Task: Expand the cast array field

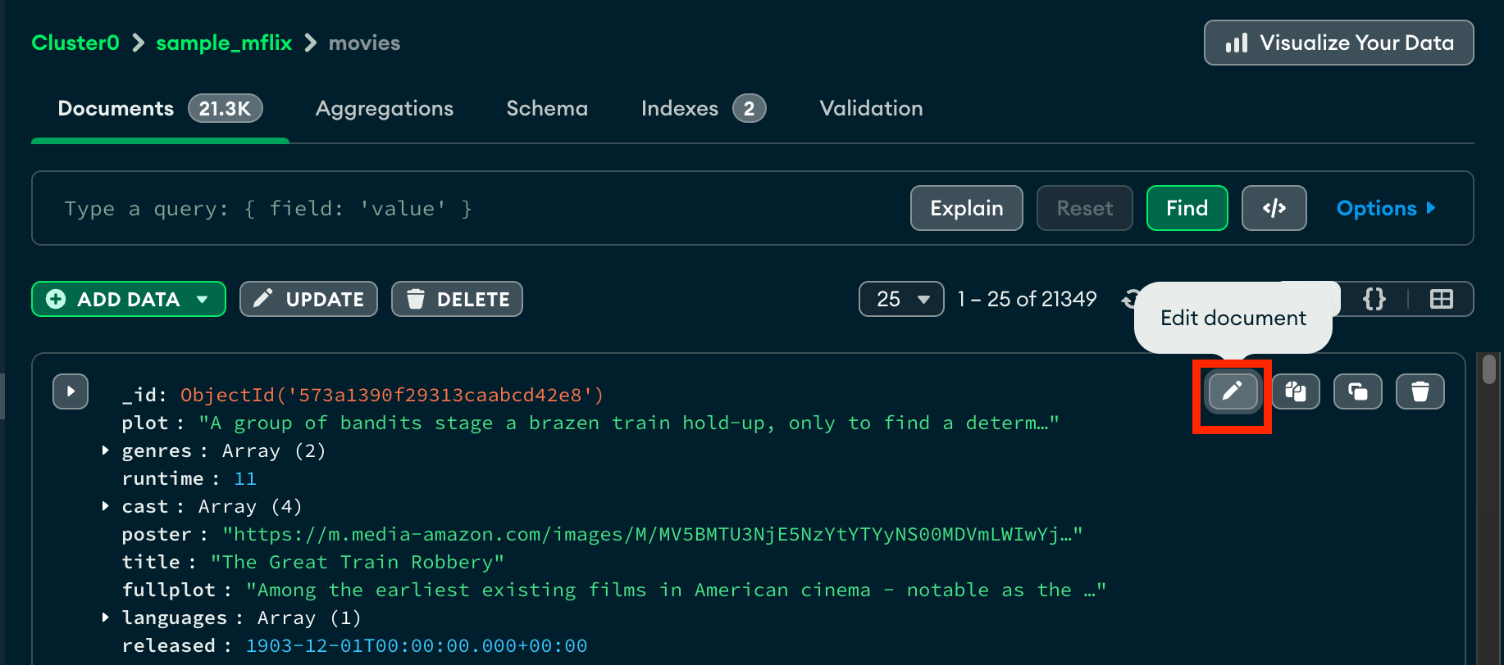Action: [x=105, y=506]
